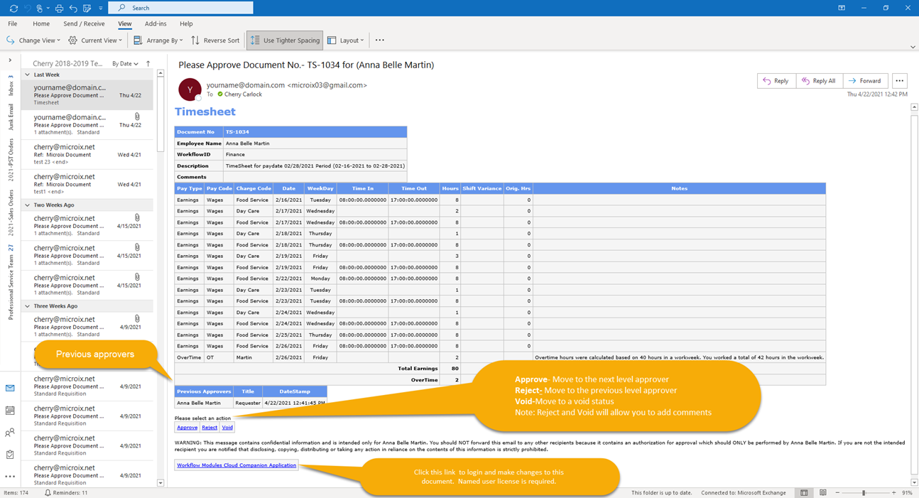Viewport: 919px width, 498px height.
Task: Click the Print icon in title bar
Action: [59, 8]
